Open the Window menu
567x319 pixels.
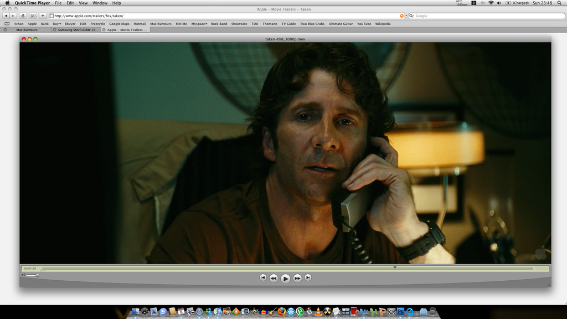tap(100, 3)
